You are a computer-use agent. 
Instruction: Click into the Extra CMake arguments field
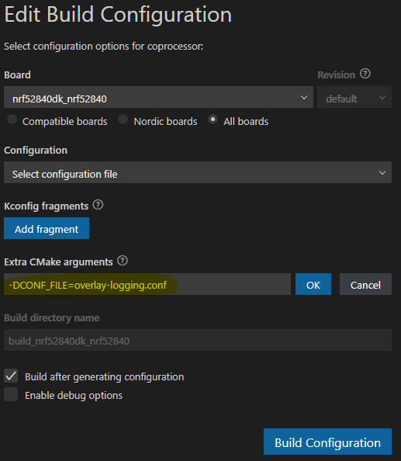click(147, 284)
